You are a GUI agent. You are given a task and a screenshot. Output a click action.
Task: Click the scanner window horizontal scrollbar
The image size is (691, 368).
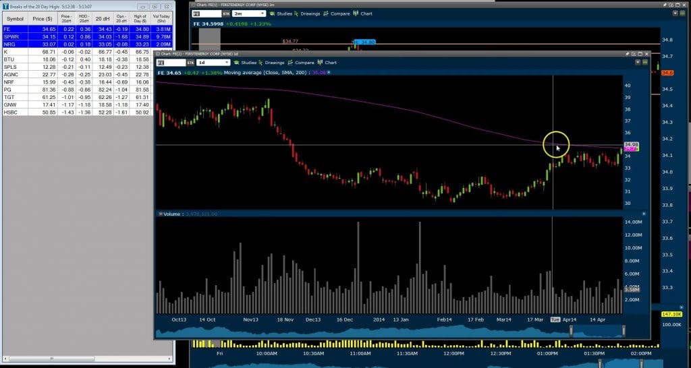(86, 359)
